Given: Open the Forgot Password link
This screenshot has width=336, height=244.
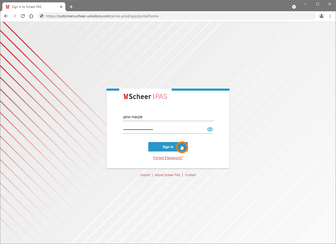Looking at the screenshot, I should [x=168, y=158].
